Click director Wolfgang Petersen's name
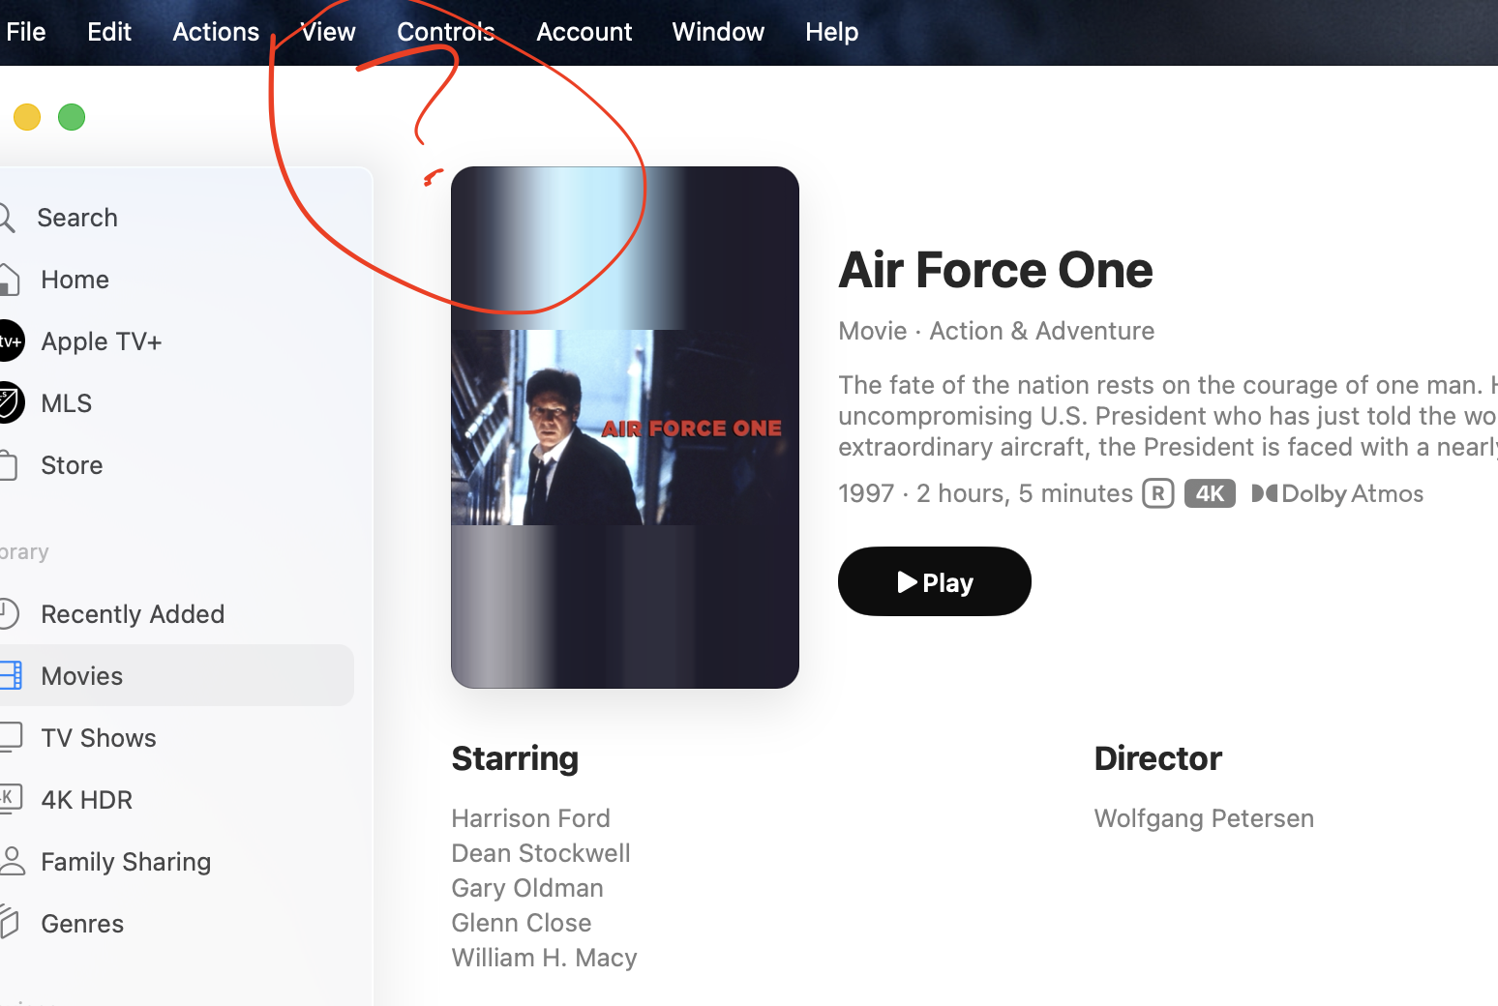This screenshot has height=1006, width=1498. tap(1204, 818)
